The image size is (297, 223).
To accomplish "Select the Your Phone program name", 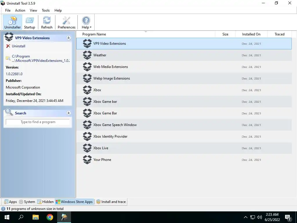I will click(x=102, y=160).
